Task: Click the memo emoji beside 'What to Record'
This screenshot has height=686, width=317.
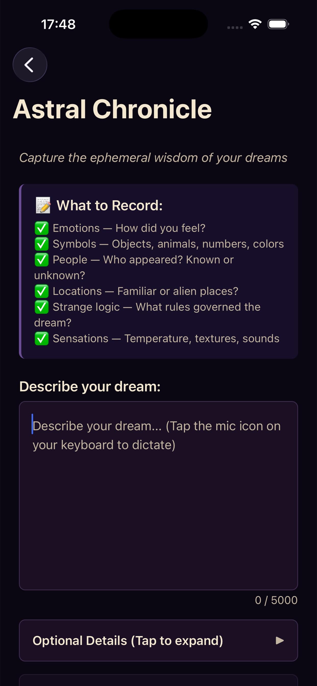Action: coord(43,205)
